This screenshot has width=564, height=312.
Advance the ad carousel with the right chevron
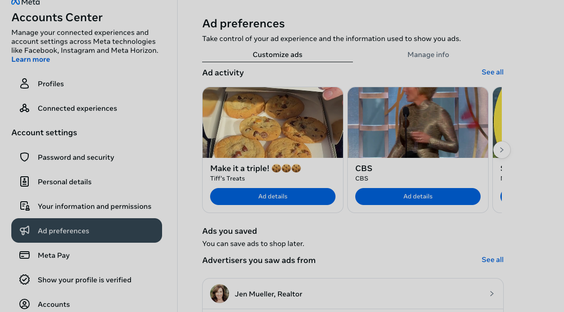501,149
